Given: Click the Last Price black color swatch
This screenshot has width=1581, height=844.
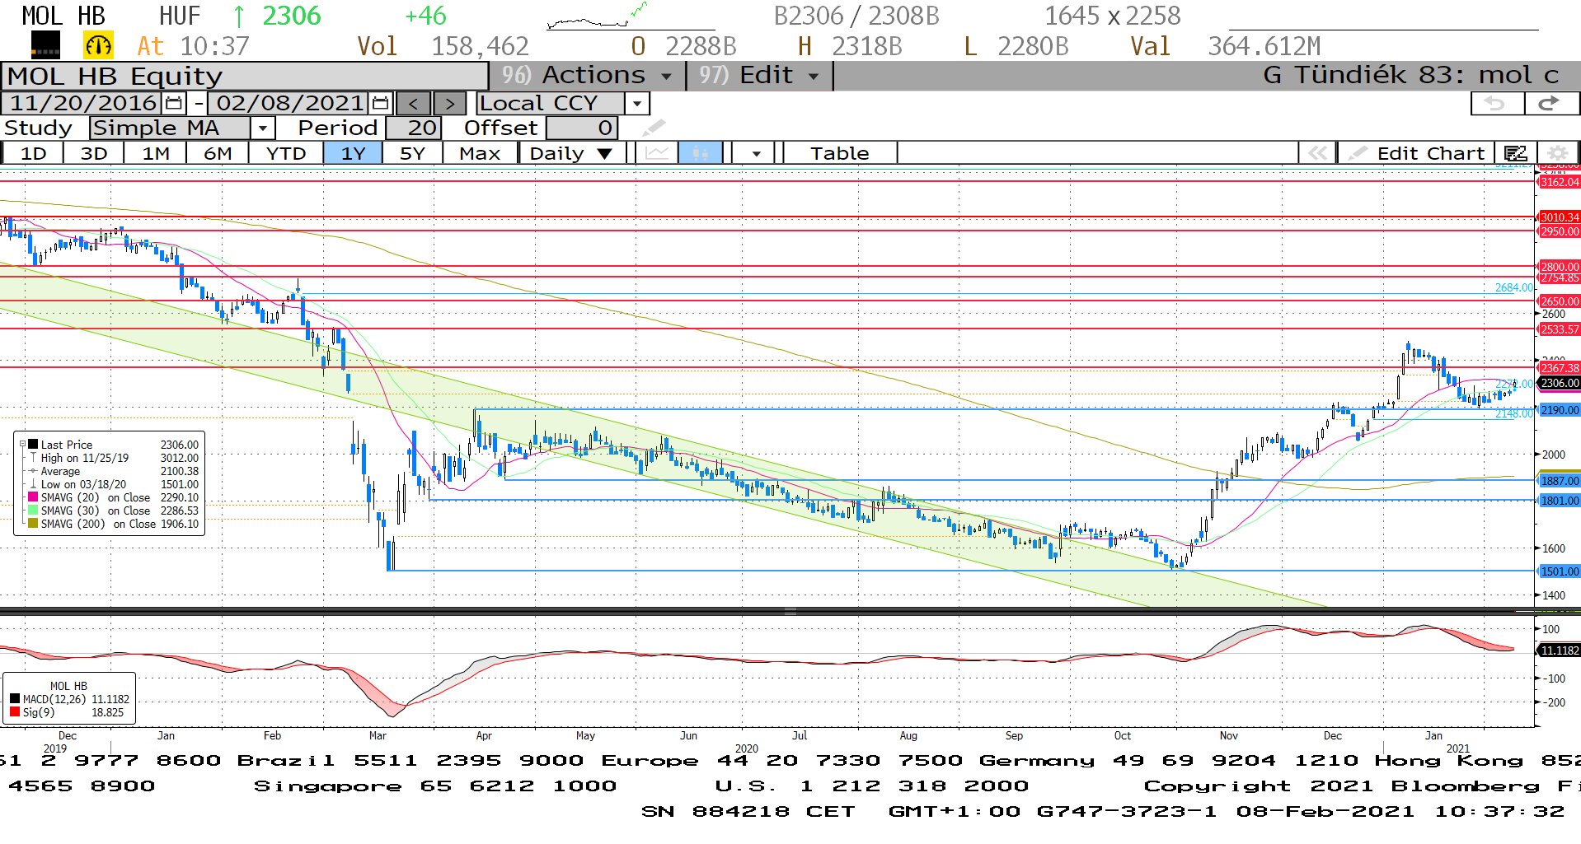Looking at the screenshot, I should click(34, 445).
